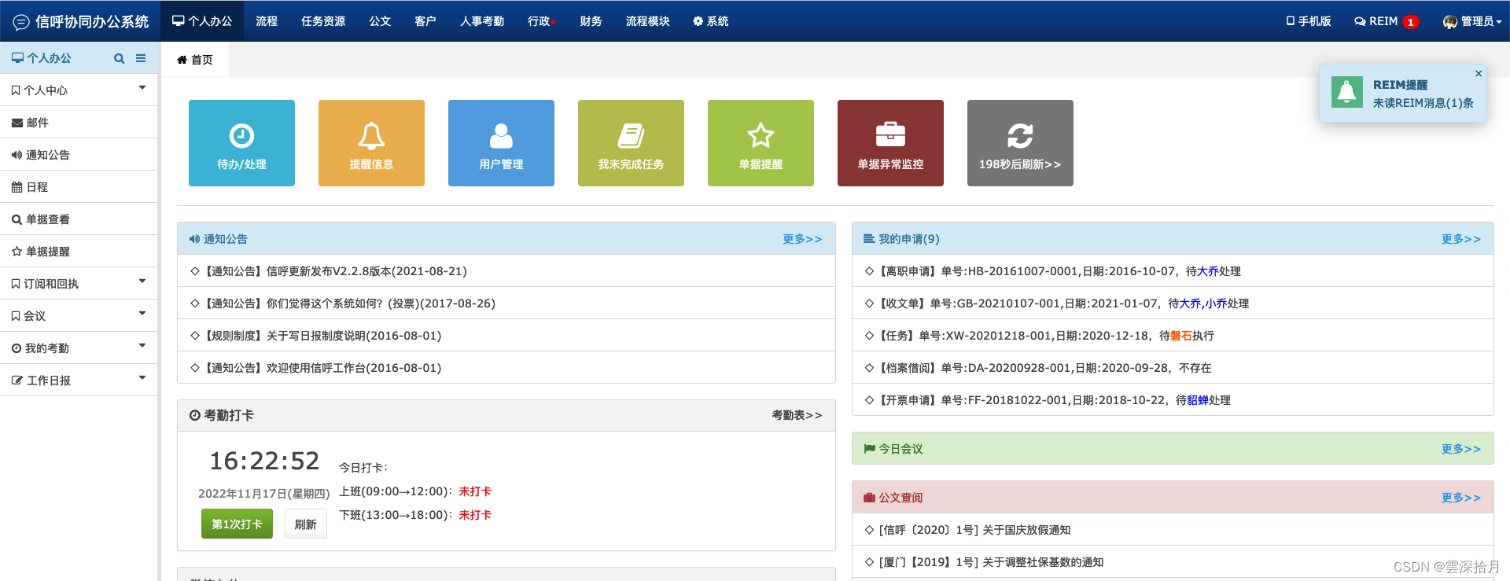
Task: Open the 考勤表>> link
Action: [x=797, y=415]
